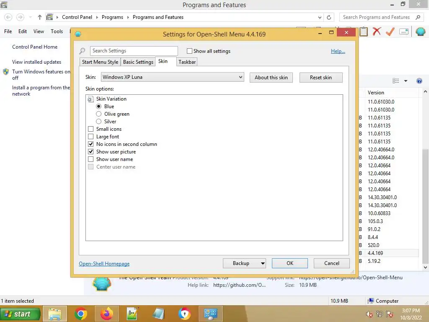Switch to the Start Menu Style tab
The height and width of the screenshot is (322, 429).
click(x=100, y=62)
